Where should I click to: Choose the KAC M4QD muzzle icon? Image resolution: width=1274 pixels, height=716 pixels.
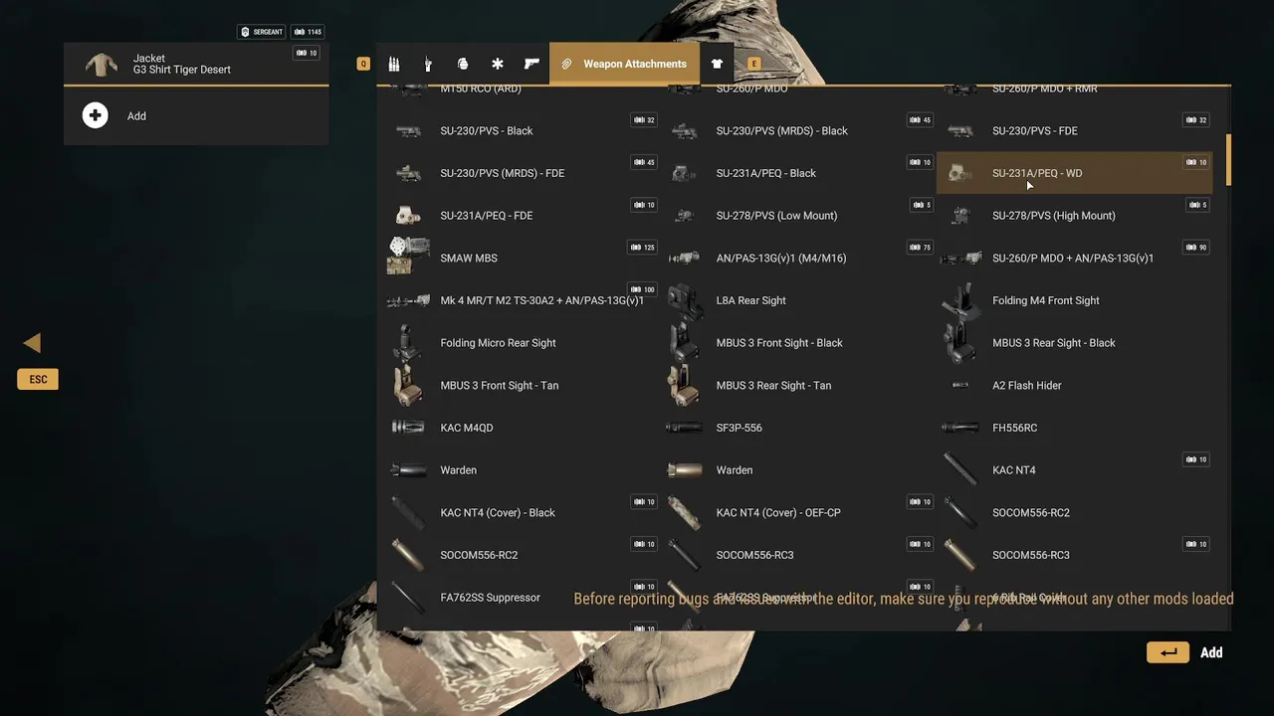(x=408, y=428)
